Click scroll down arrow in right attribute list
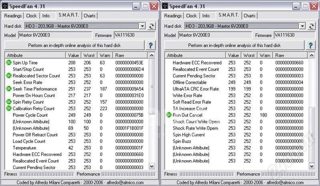320x186 pixels. 312,166
